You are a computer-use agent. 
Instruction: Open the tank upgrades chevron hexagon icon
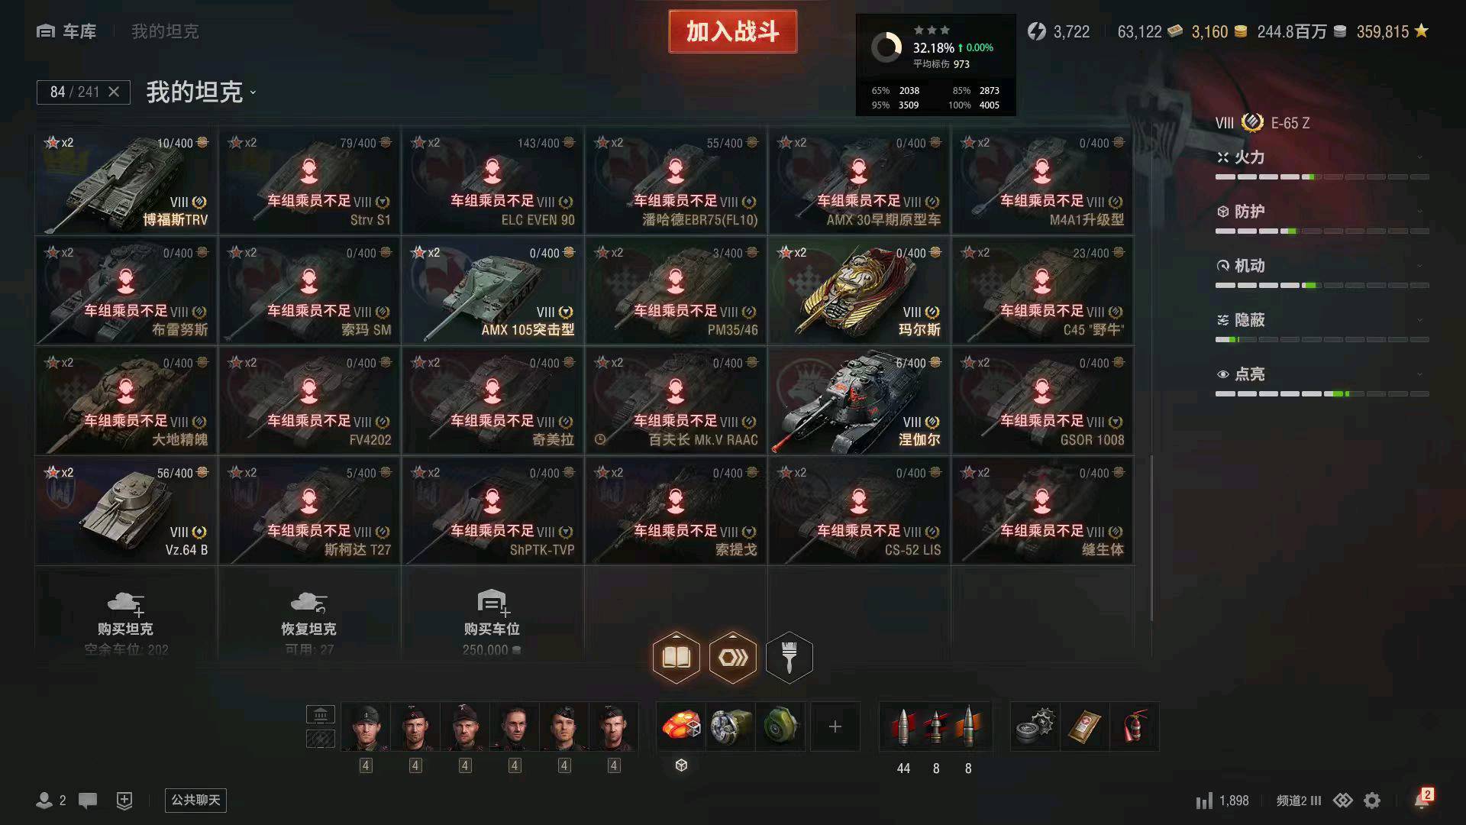(x=733, y=657)
